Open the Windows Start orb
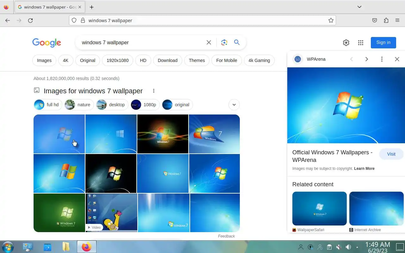Image resolution: width=405 pixels, height=253 pixels. click(8, 247)
